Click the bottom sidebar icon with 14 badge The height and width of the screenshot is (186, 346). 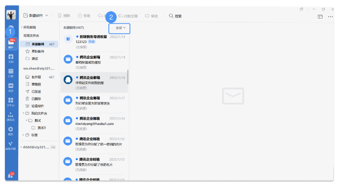11,175
